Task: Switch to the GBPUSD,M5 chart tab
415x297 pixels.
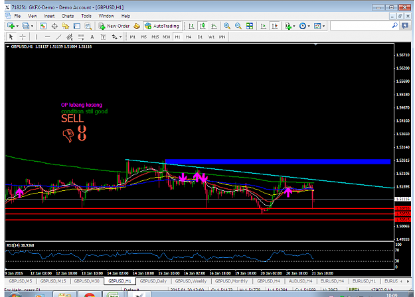Action: [x=21, y=281]
